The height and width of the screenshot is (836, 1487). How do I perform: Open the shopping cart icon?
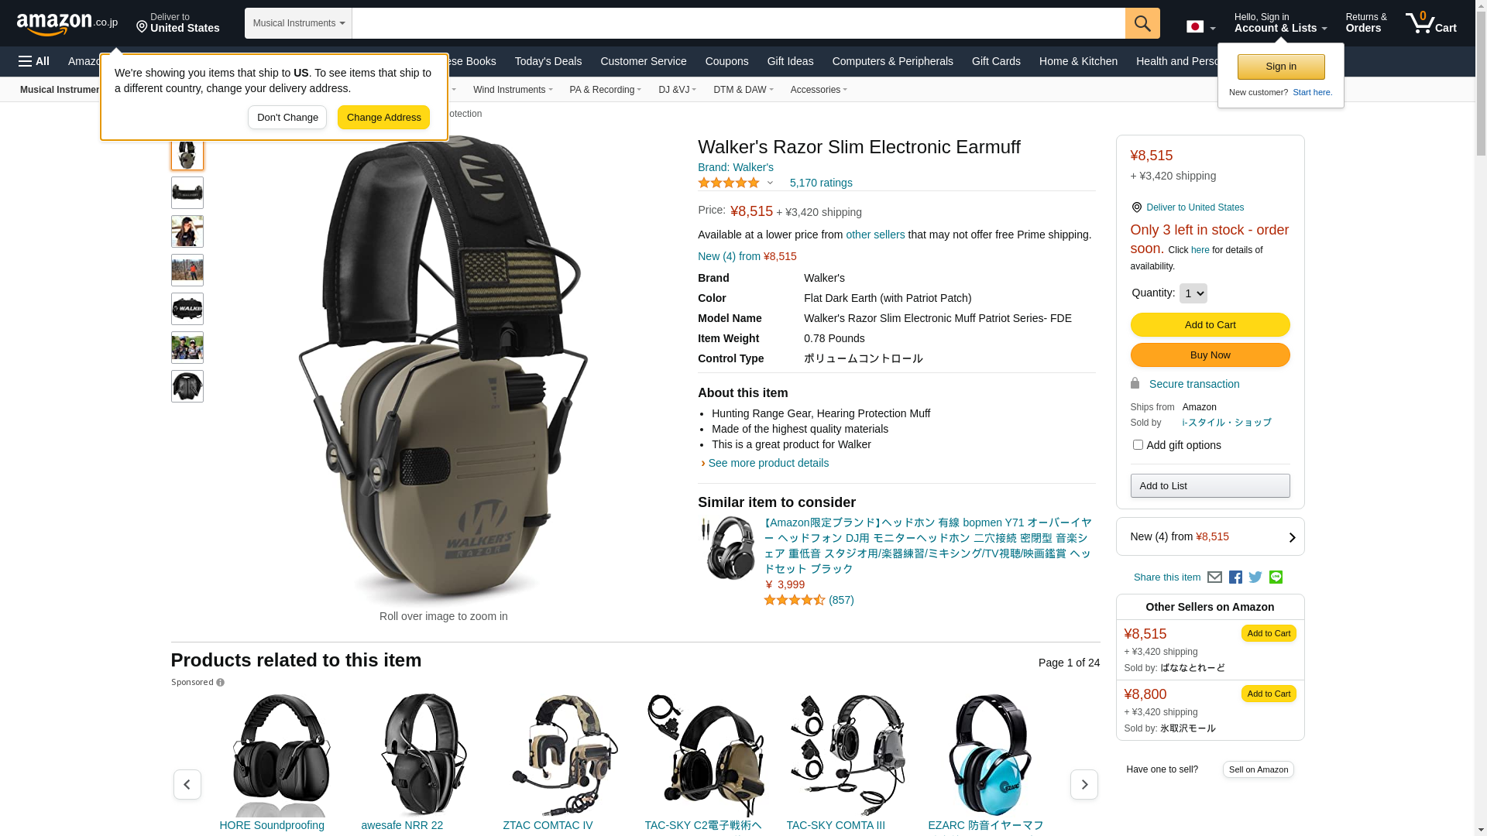1430,23
